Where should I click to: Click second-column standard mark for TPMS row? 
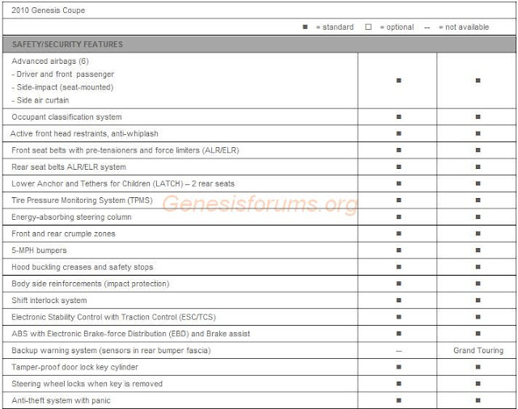point(478,200)
